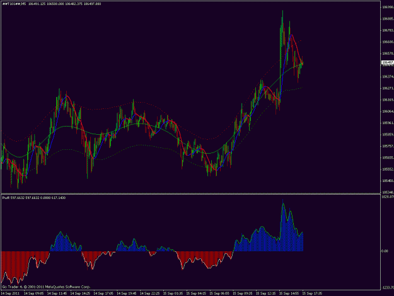
Task: Click the '15 Sep 17:35' time axis label
Action: pyautogui.click(x=312, y=293)
